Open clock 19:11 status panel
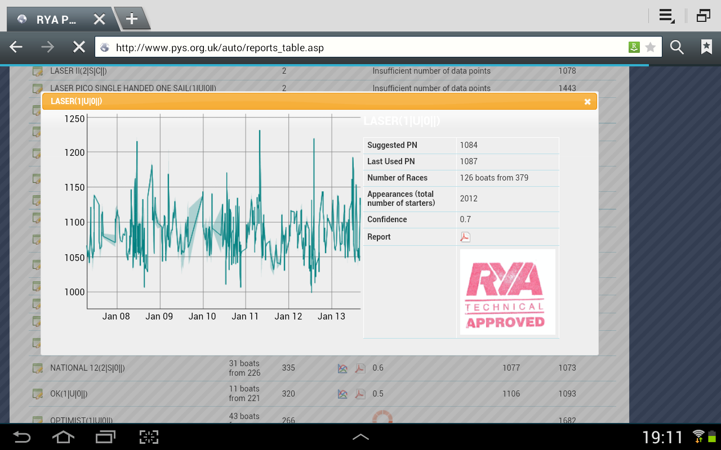 [663, 437]
